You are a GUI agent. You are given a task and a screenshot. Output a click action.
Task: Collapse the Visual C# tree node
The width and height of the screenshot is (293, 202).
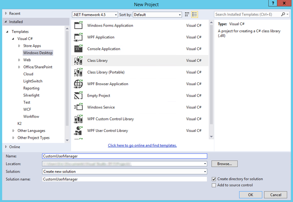tap(13, 39)
